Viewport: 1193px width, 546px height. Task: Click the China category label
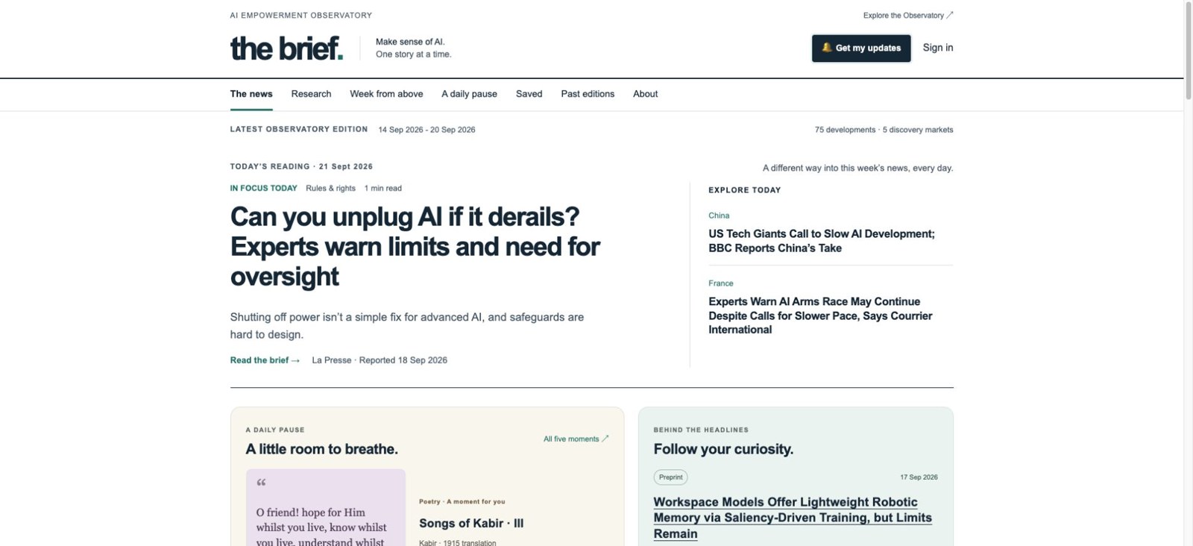719,216
